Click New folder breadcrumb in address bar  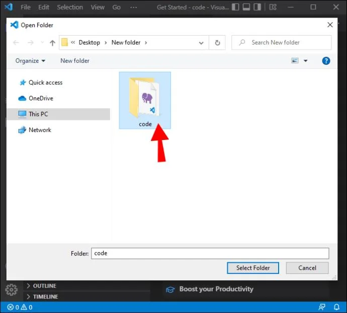(x=126, y=42)
